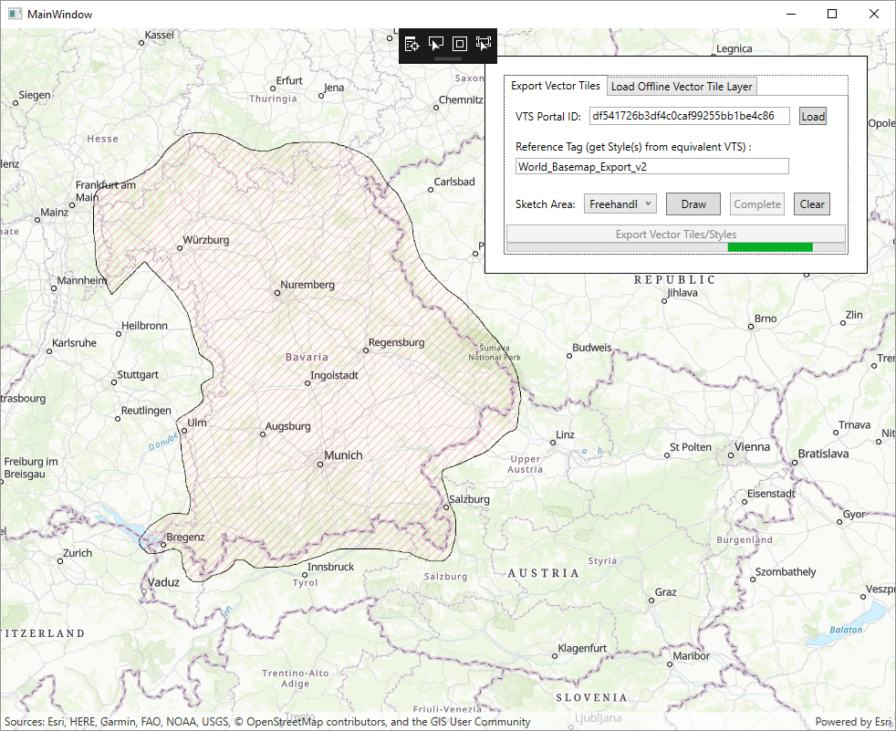Click the green export progress bar
This screenshot has width=896, height=731.
[x=676, y=247]
